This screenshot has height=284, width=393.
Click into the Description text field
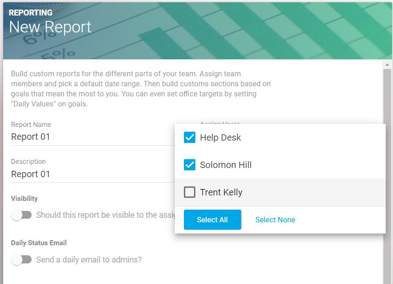pos(93,174)
